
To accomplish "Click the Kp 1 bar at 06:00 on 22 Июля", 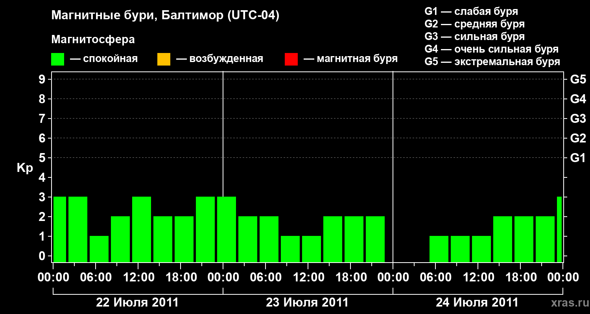I will (99, 249).
